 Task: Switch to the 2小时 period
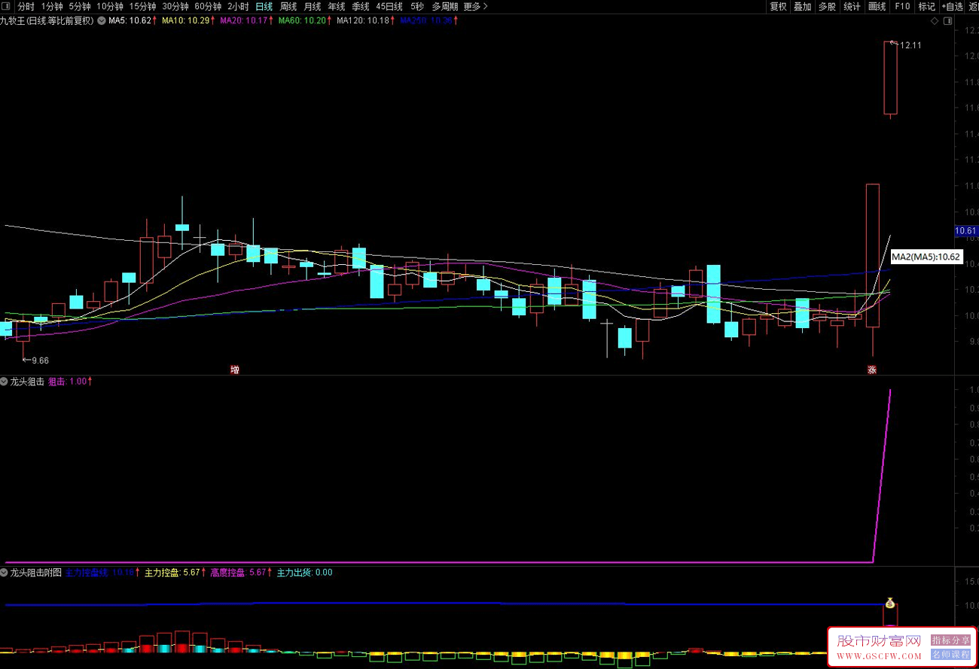pos(238,6)
